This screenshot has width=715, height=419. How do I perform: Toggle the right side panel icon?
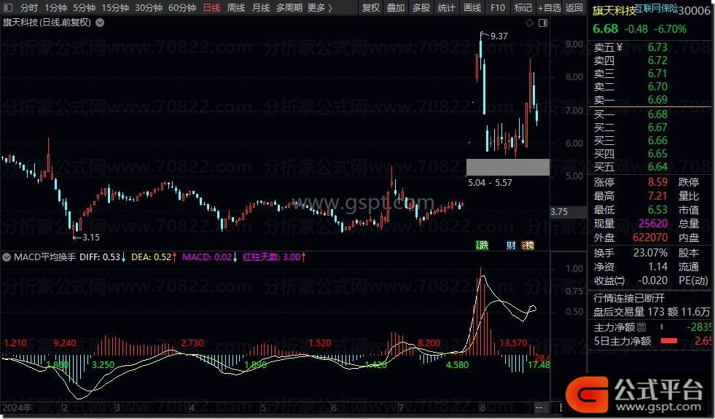[543, 23]
